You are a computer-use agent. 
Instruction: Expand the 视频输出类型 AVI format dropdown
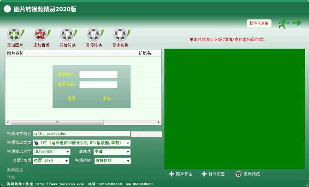tap(128, 143)
